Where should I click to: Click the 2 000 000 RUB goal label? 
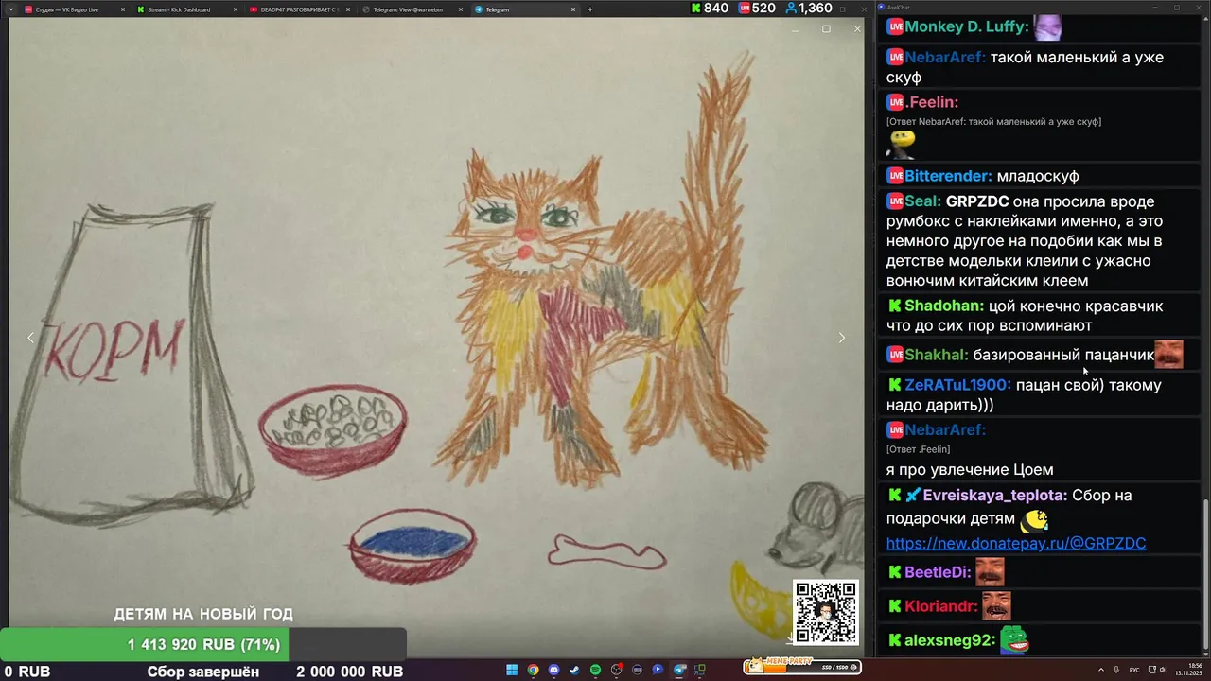coord(350,672)
